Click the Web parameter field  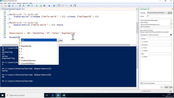[160, 54]
